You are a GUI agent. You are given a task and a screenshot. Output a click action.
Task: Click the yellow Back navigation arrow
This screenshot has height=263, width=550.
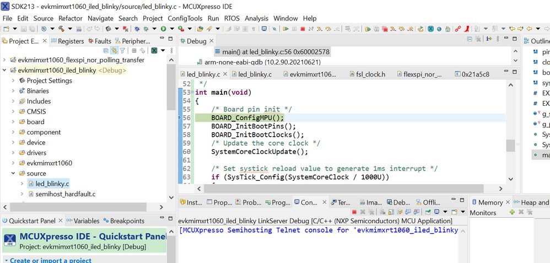pos(529,29)
